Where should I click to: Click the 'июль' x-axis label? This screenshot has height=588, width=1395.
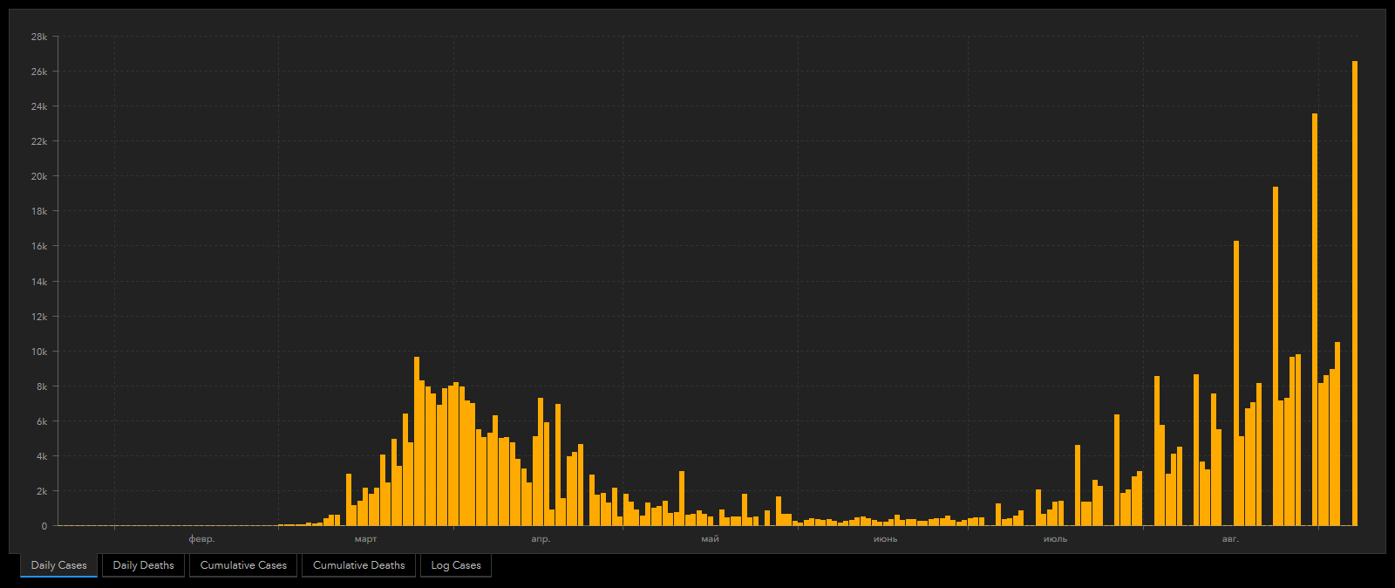(x=1055, y=539)
